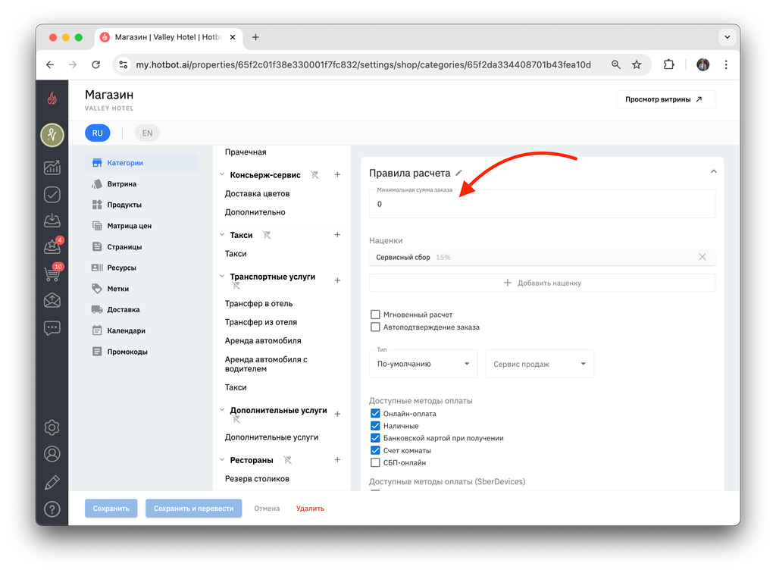The height and width of the screenshot is (573, 776).
Task: Open the user profile sidebar icon
Action: (x=52, y=454)
